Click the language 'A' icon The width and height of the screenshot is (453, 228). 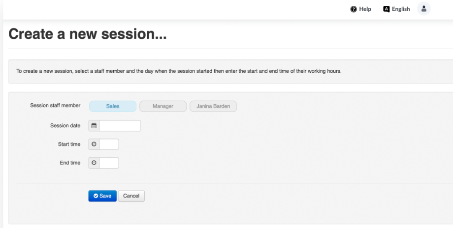pos(387,9)
